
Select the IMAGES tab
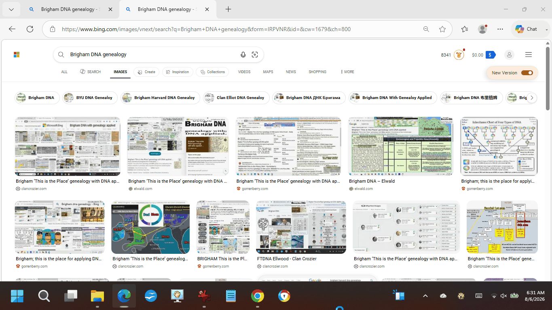120,72
